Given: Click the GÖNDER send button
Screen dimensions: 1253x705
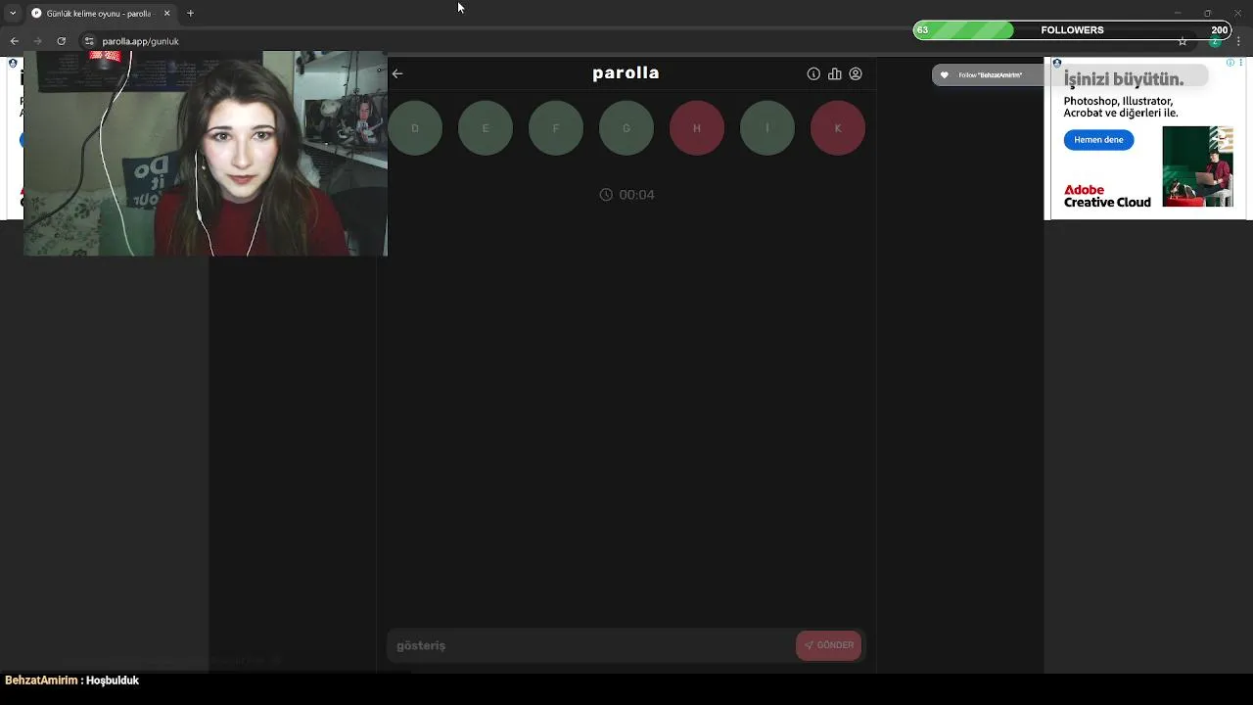Looking at the screenshot, I should coord(829,645).
